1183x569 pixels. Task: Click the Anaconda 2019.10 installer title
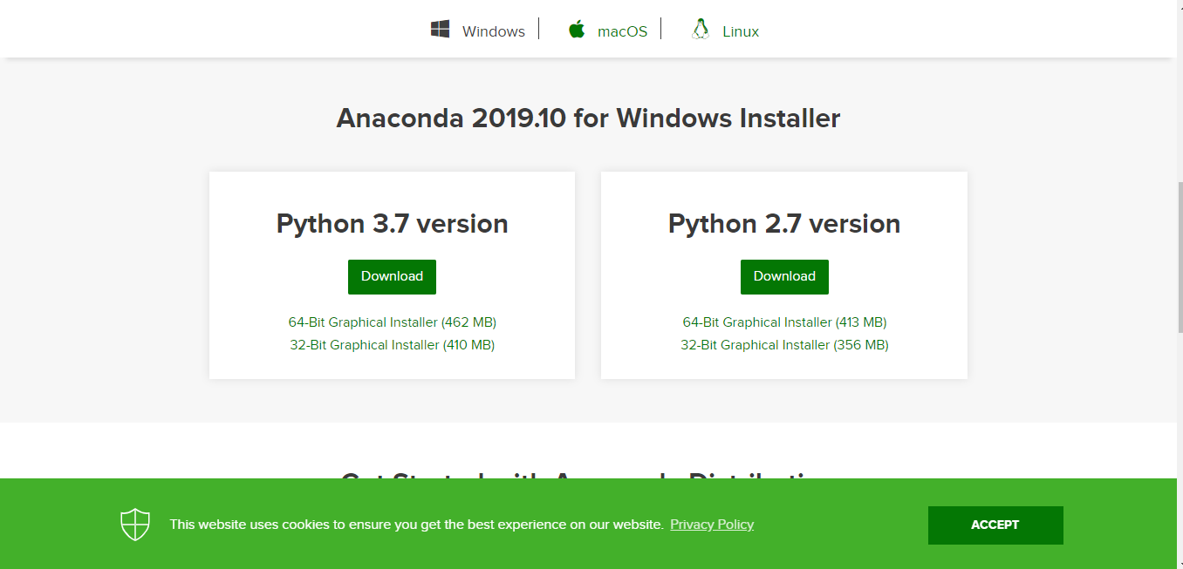click(588, 118)
